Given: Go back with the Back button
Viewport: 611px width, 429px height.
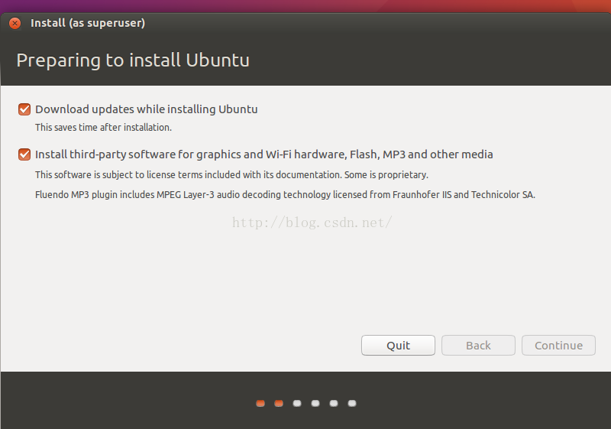Looking at the screenshot, I should click(x=478, y=345).
